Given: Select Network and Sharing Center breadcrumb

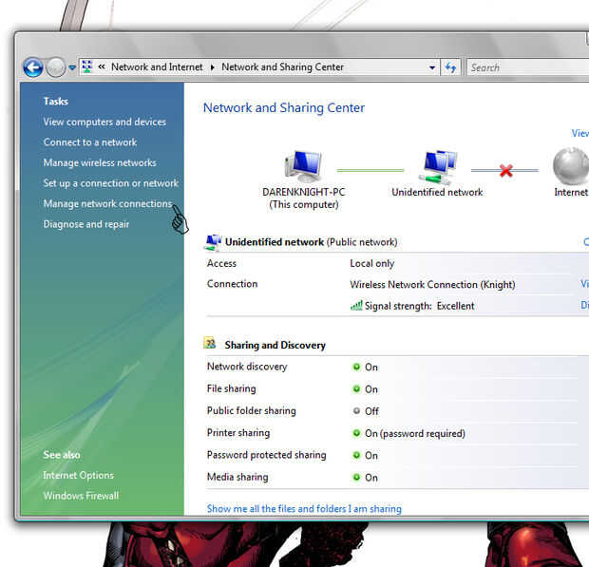Looking at the screenshot, I should [x=282, y=66].
